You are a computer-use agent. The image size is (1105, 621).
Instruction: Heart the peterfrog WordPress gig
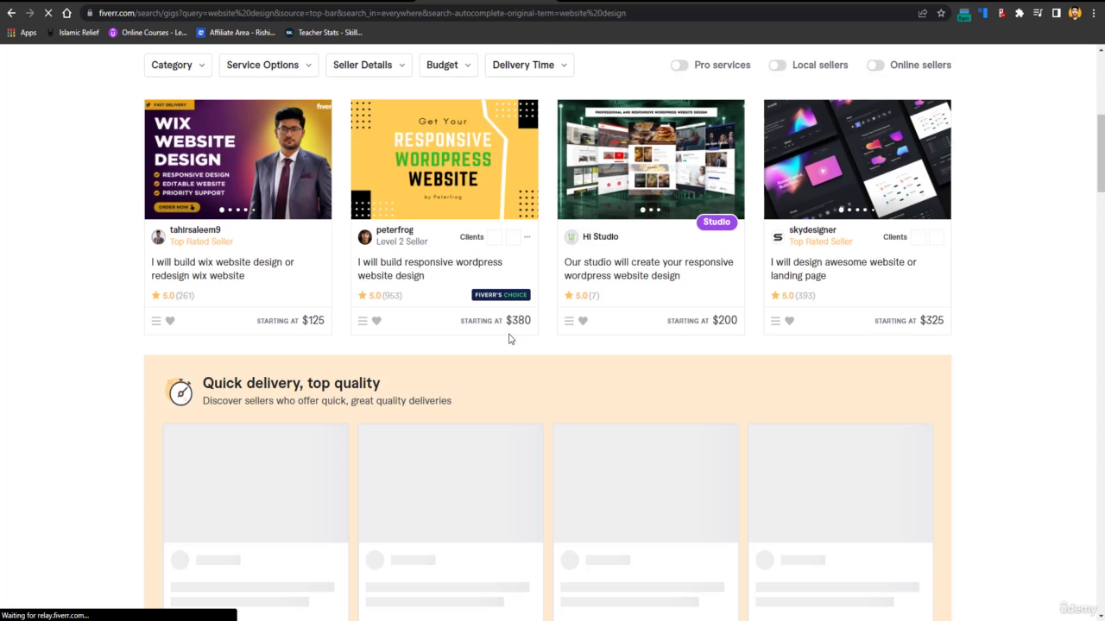coord(376,321)
